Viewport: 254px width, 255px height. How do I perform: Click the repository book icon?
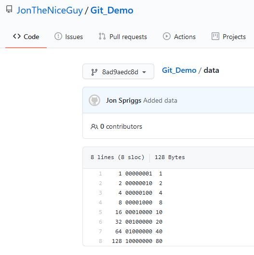9,9
